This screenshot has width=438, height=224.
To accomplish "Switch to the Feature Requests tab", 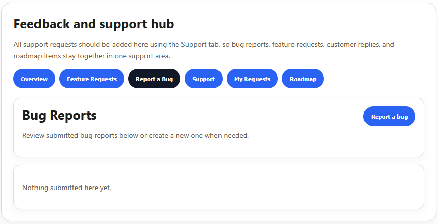I will click(92, 79).
